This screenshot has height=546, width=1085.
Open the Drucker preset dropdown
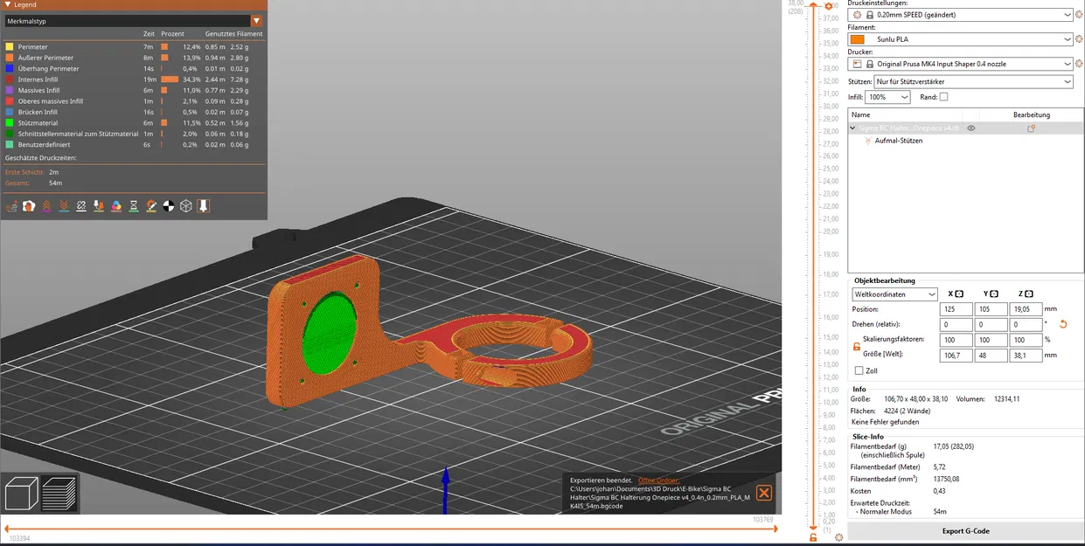961,64
